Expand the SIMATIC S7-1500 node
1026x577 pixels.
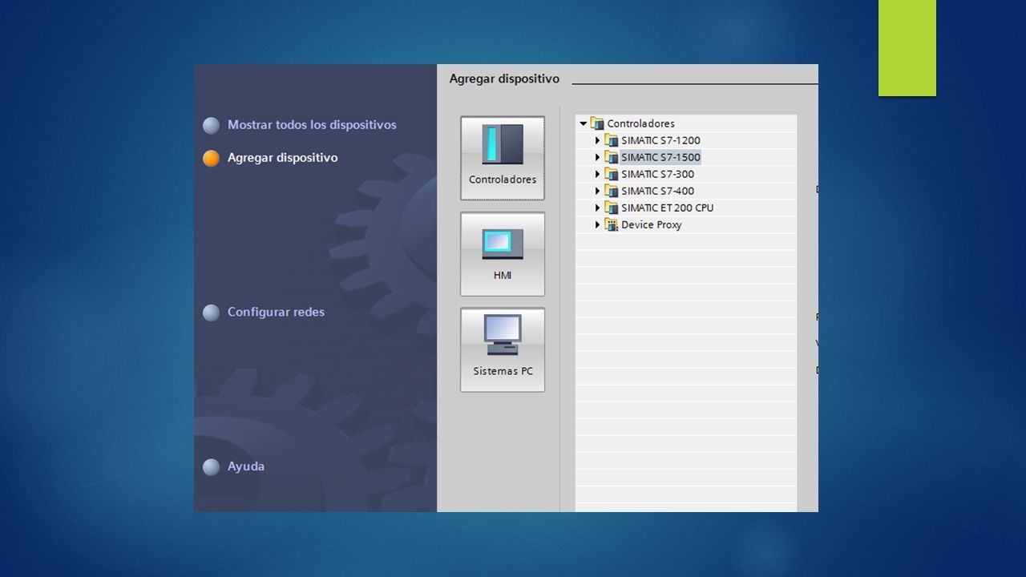coord(597,157)
